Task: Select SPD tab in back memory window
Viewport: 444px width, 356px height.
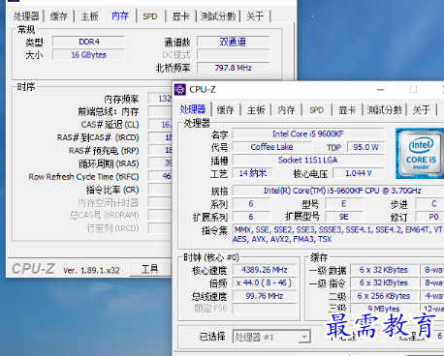Action: (x=150, y=16)
